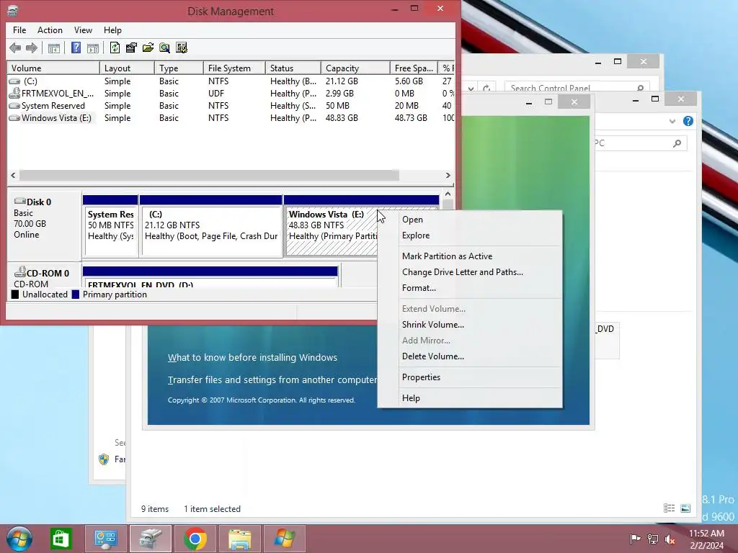This screenshot has width=738, height=553.
Task: Click the blue question-mark Help toolbar icon
Action: pyautogui.click(x=76, y=48)
